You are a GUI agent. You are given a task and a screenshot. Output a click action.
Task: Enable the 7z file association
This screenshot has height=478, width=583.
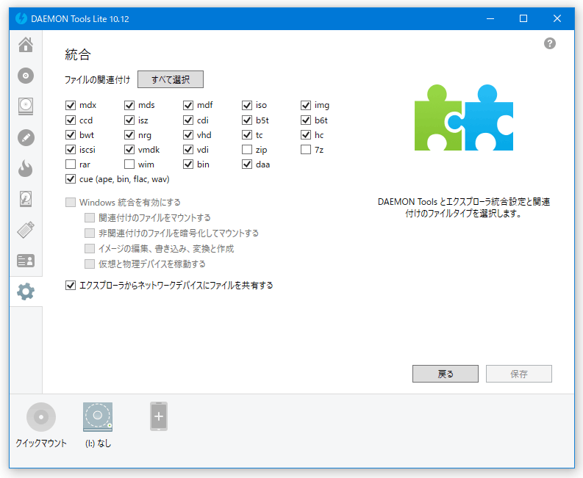306,150
